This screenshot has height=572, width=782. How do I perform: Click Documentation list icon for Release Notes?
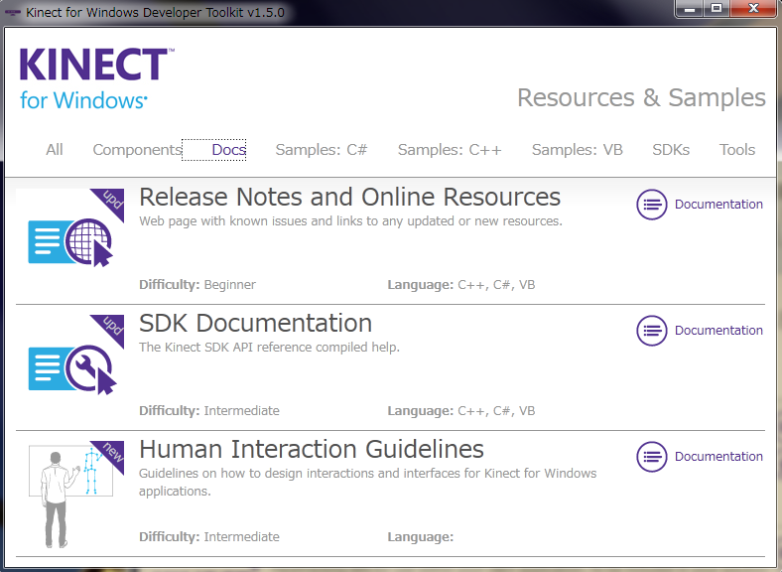pyautogui.click(x=651, y=205)
